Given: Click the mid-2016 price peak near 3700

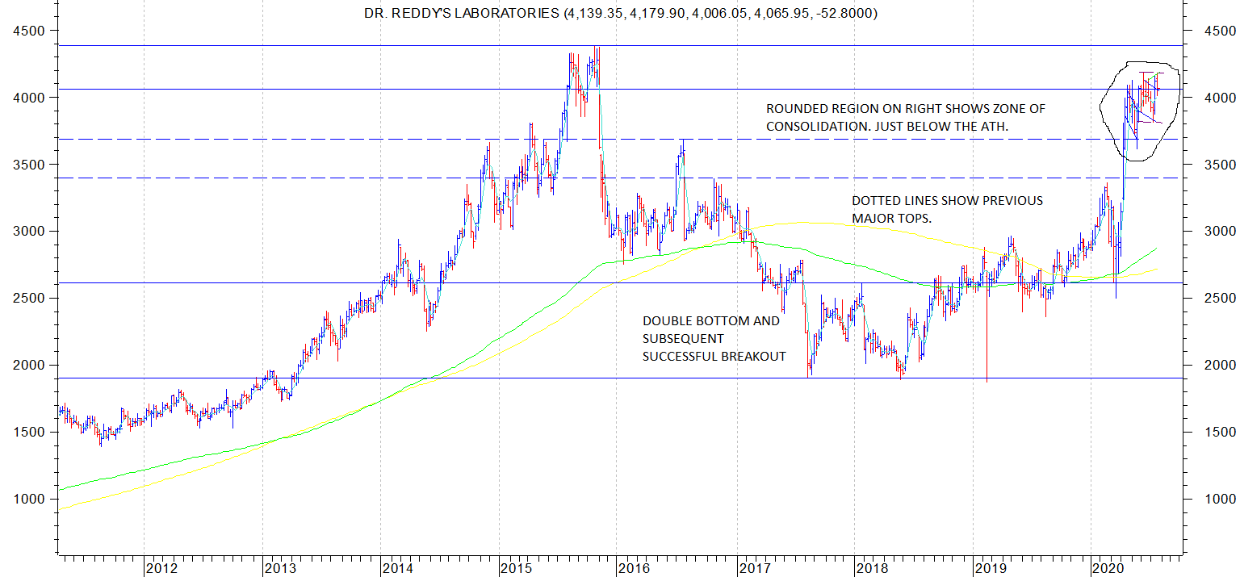Looking at the screenshot, I should [x=682, y=144].
